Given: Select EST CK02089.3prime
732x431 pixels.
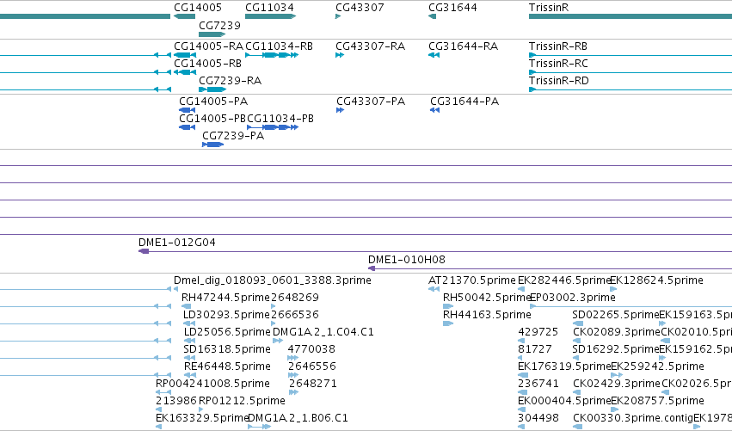Looking at the screenshot, I should coord(617,332).
